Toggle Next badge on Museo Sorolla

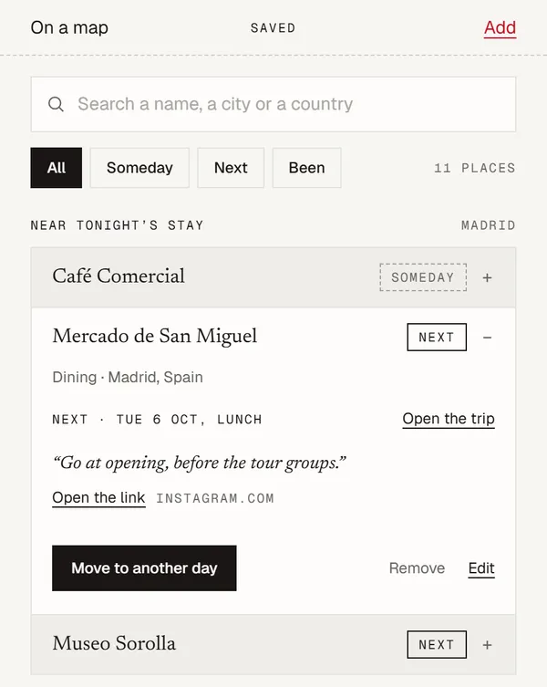pos(437,644)
